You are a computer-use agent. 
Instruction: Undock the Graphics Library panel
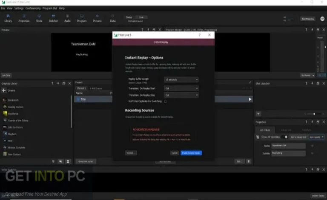click(x=64, y=83)
